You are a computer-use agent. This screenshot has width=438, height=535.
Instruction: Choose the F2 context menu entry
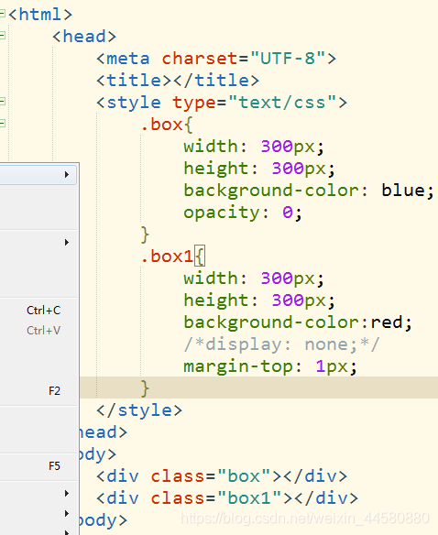coord(38,390)
